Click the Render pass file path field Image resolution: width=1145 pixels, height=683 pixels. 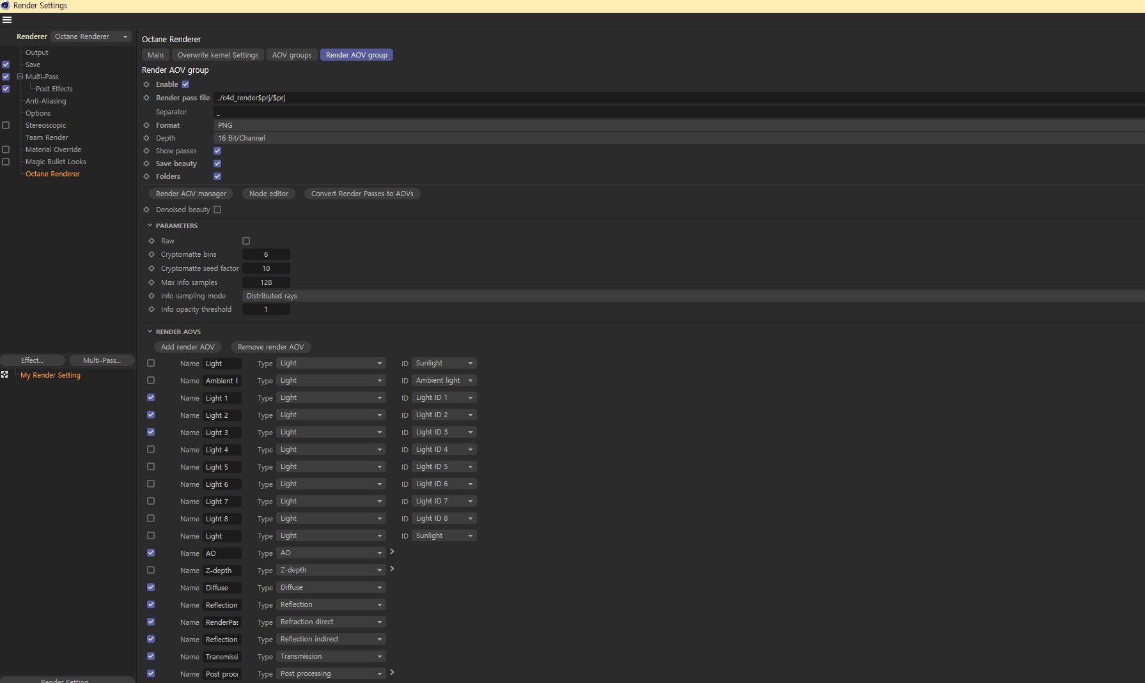tap(679, 98)
